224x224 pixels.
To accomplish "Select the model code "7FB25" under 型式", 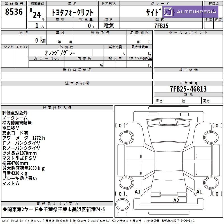I will (161, 26).
